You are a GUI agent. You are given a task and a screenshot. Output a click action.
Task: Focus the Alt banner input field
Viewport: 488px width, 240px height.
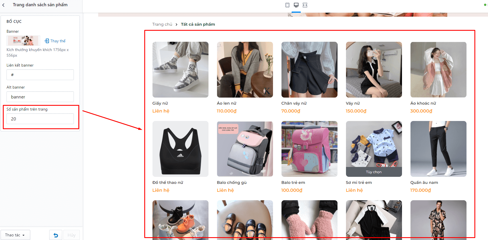pyautogui.click(x=40, y=97)
